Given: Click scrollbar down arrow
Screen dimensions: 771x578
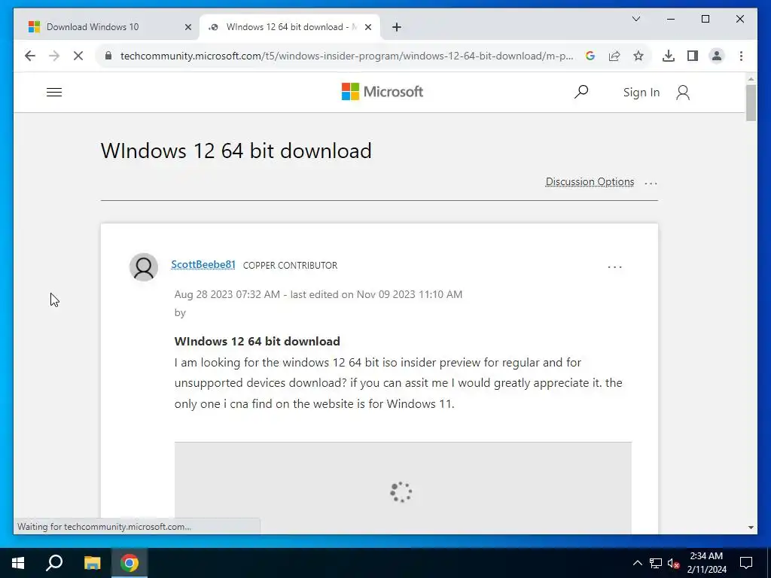Looking at the screenshot, I should coord(751,528).
